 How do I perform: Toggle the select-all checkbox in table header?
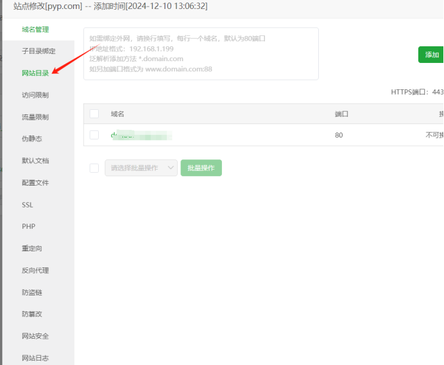(94, 114)
